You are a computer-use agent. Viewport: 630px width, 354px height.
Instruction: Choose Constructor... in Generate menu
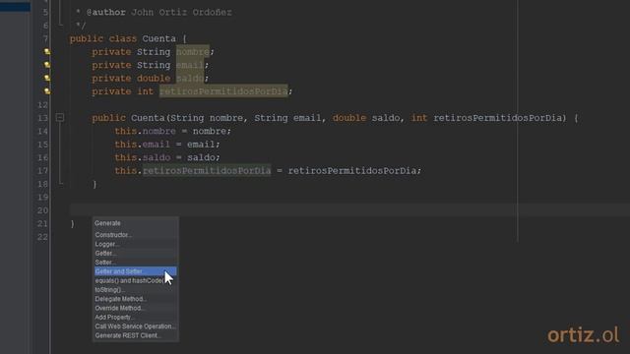(x=136, y=235)
